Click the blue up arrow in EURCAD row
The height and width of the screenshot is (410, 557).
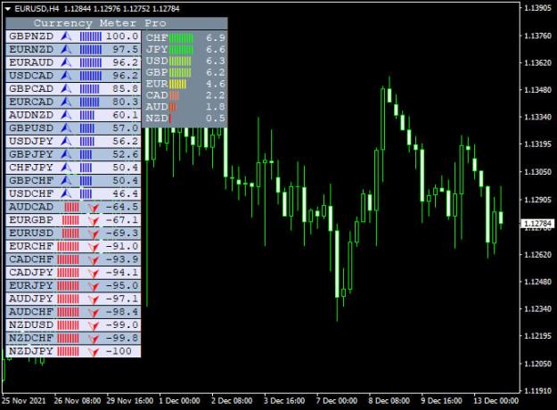66,102
